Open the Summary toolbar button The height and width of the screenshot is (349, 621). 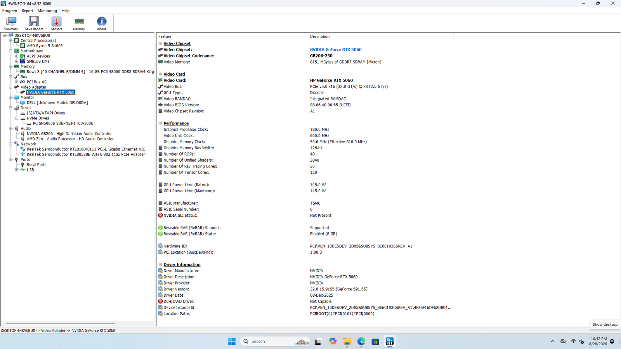click(x=11, y=23)
